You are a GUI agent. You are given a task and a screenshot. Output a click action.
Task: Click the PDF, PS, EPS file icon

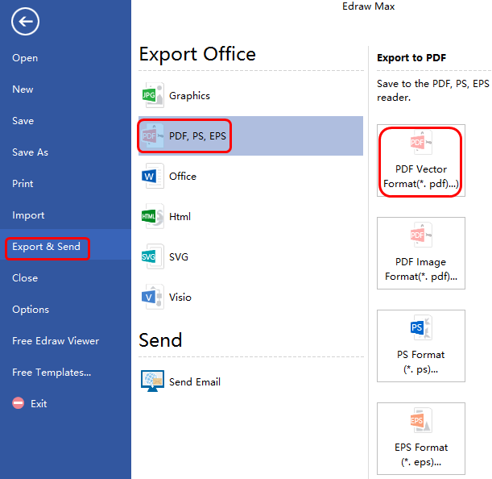tap(153, 135)
